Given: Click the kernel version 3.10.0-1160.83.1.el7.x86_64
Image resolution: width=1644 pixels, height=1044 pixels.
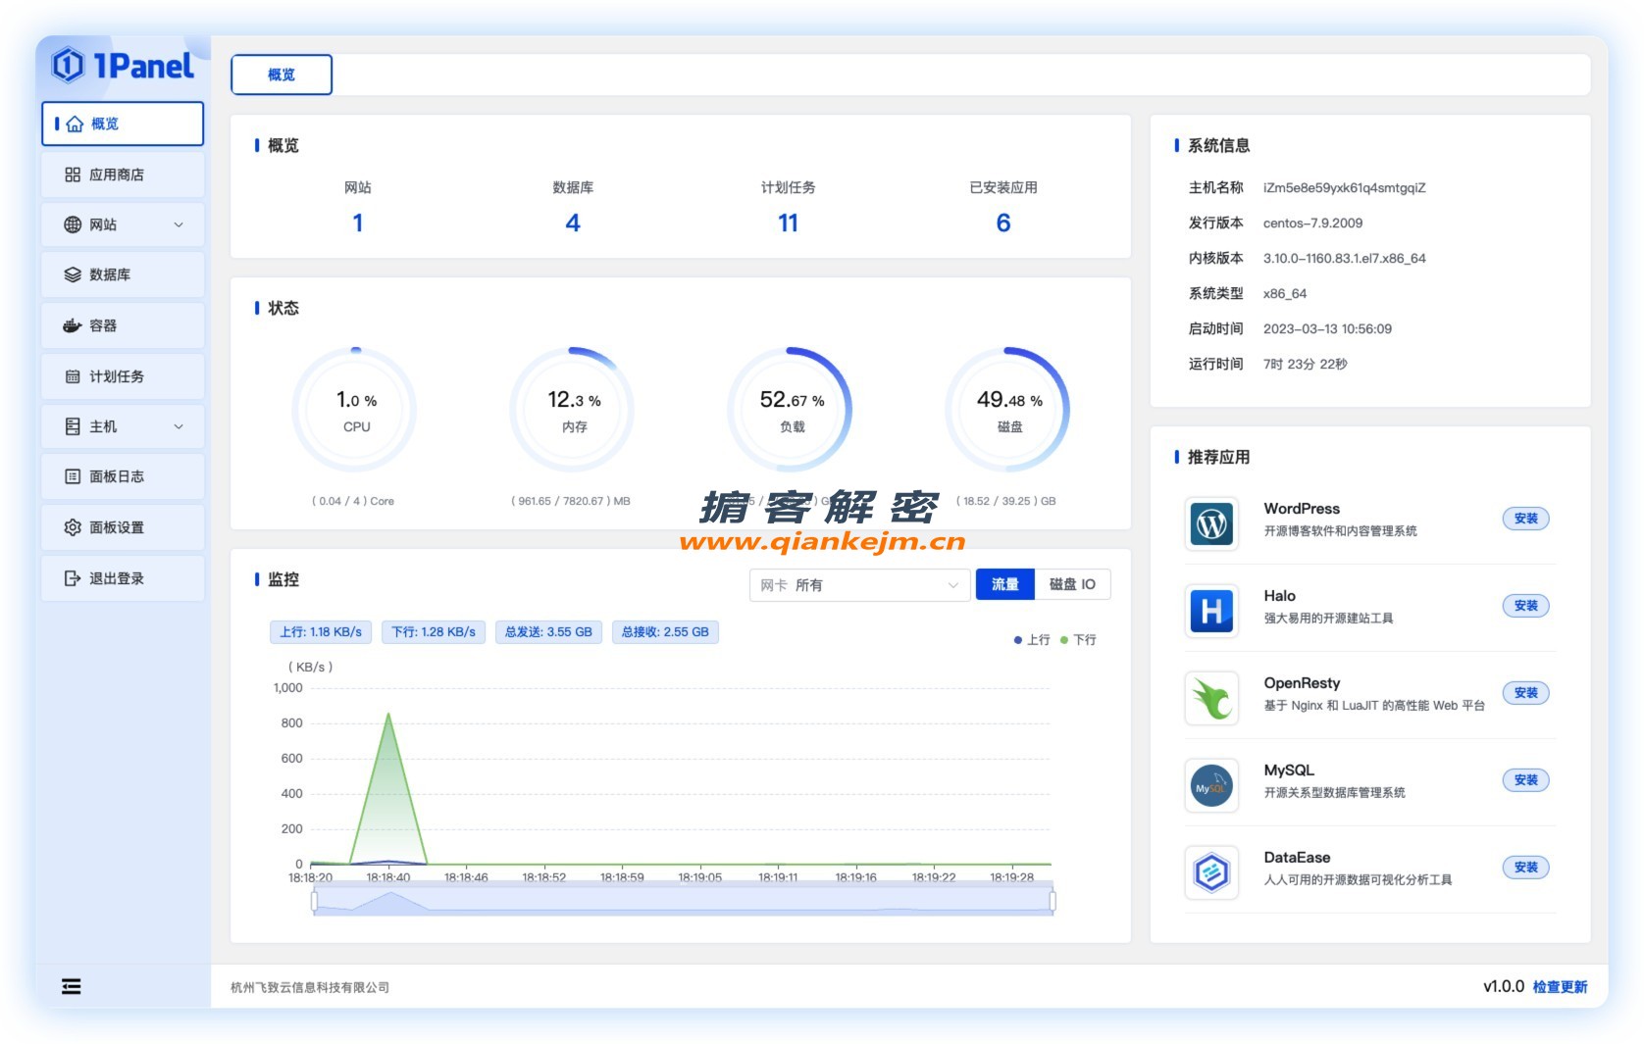Looking at the screenshot, I should tap(1344, 259).
